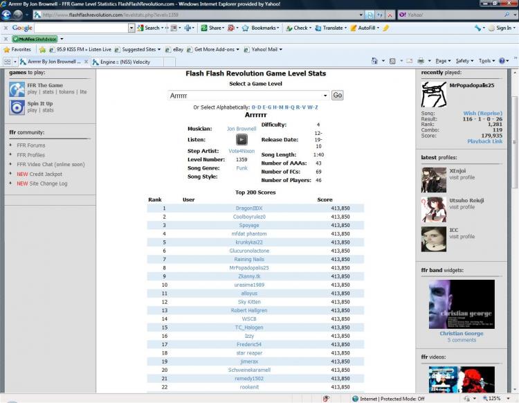Open the Help question mark menu

coord(502,61)
